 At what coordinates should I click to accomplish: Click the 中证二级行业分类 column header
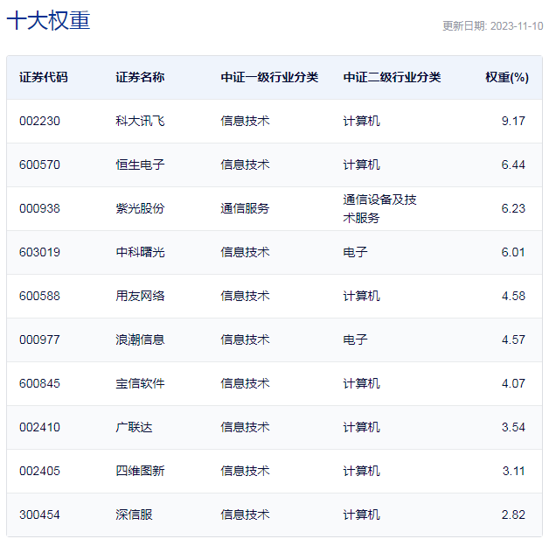pos(392,77)
